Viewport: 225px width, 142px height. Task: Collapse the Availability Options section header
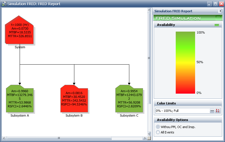187,120
